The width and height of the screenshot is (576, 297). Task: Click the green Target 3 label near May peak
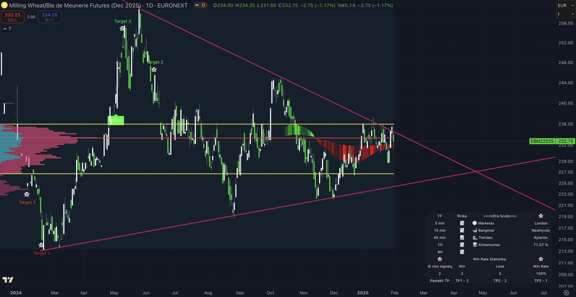click(x=122, y=21)
